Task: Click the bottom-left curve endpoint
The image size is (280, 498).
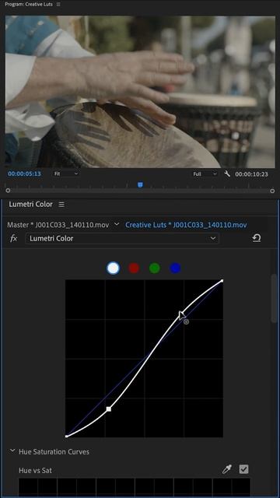Action: (66, 437)
